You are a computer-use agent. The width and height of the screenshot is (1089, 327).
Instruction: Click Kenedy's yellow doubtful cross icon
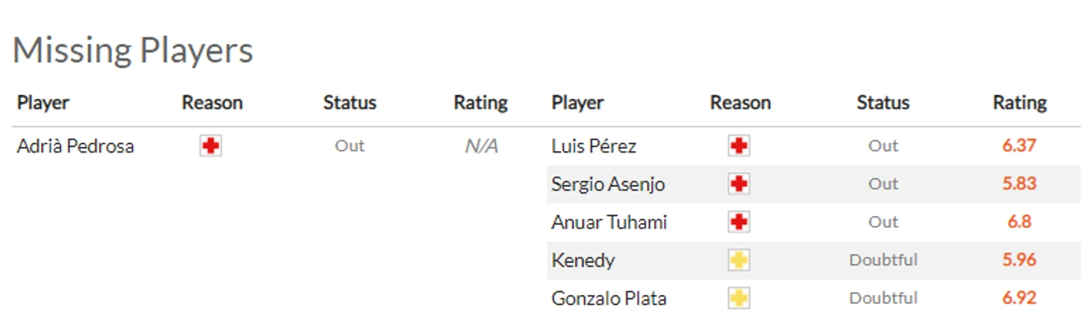coord(739,260)
